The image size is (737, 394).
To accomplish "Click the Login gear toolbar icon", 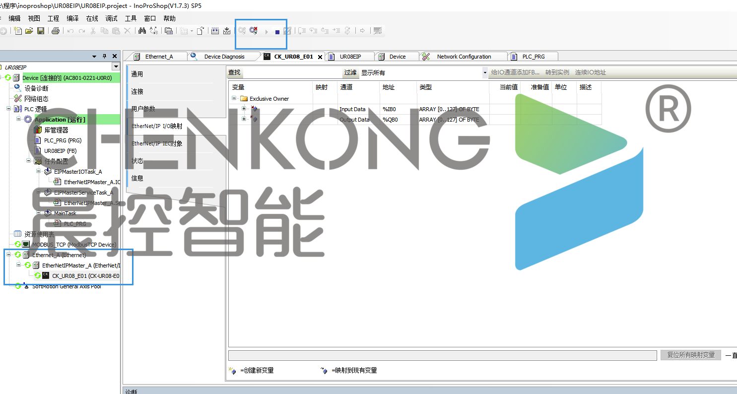I will [x=242, y=31].
